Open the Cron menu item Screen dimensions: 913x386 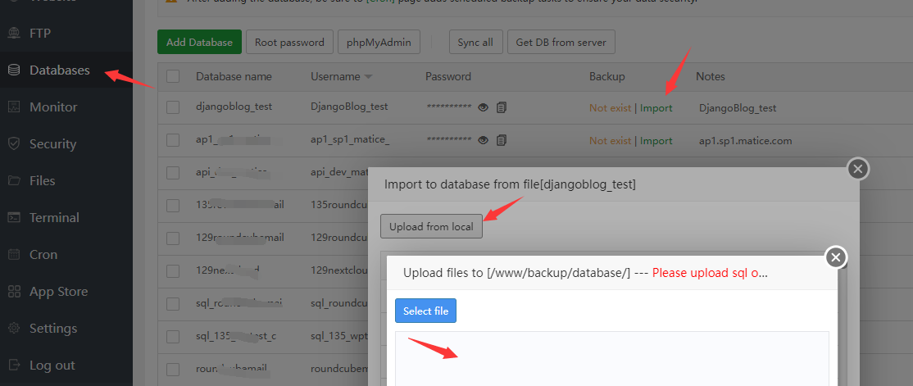tap(43, 255)
